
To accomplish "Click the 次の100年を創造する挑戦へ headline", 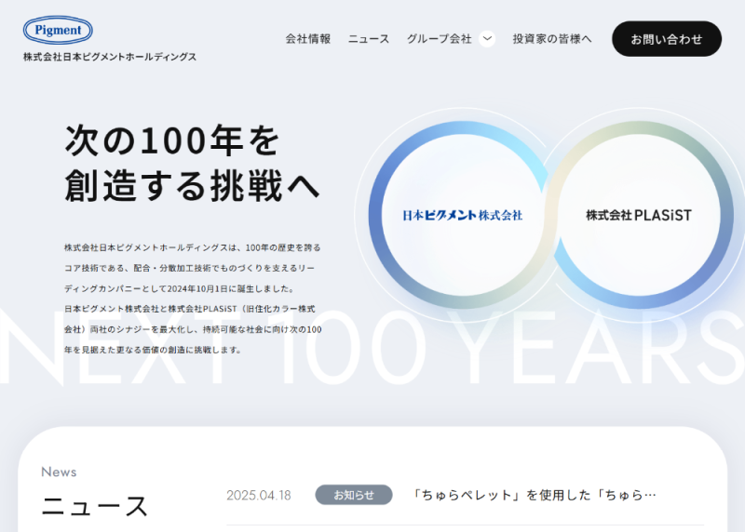I will pyautogui.click(x=193, y=163).
